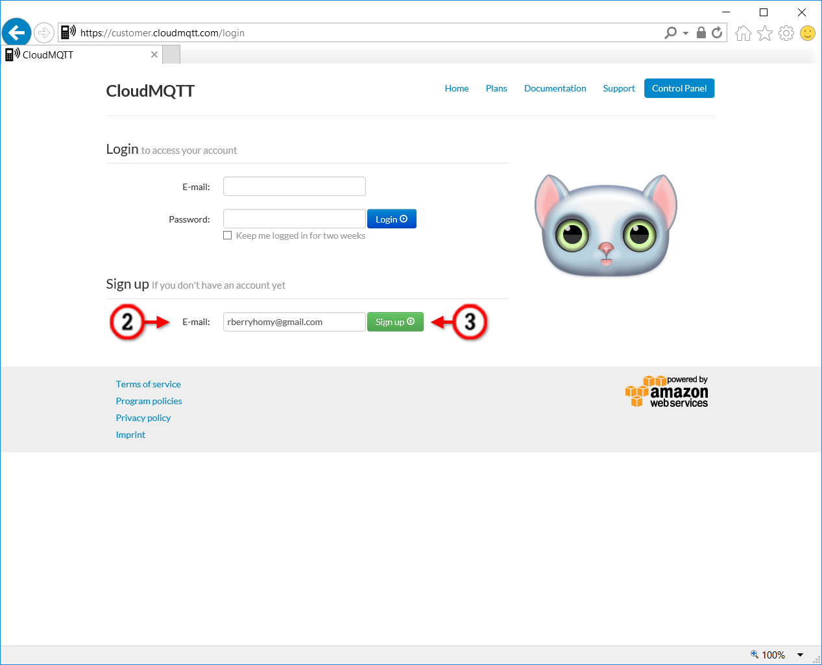822x665 pixels.
Task: Open the Terms of service link
Action: tap(149, 384)
